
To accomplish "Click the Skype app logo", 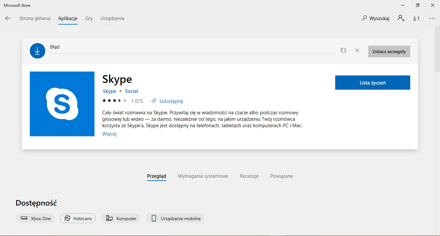I will 62,104.
